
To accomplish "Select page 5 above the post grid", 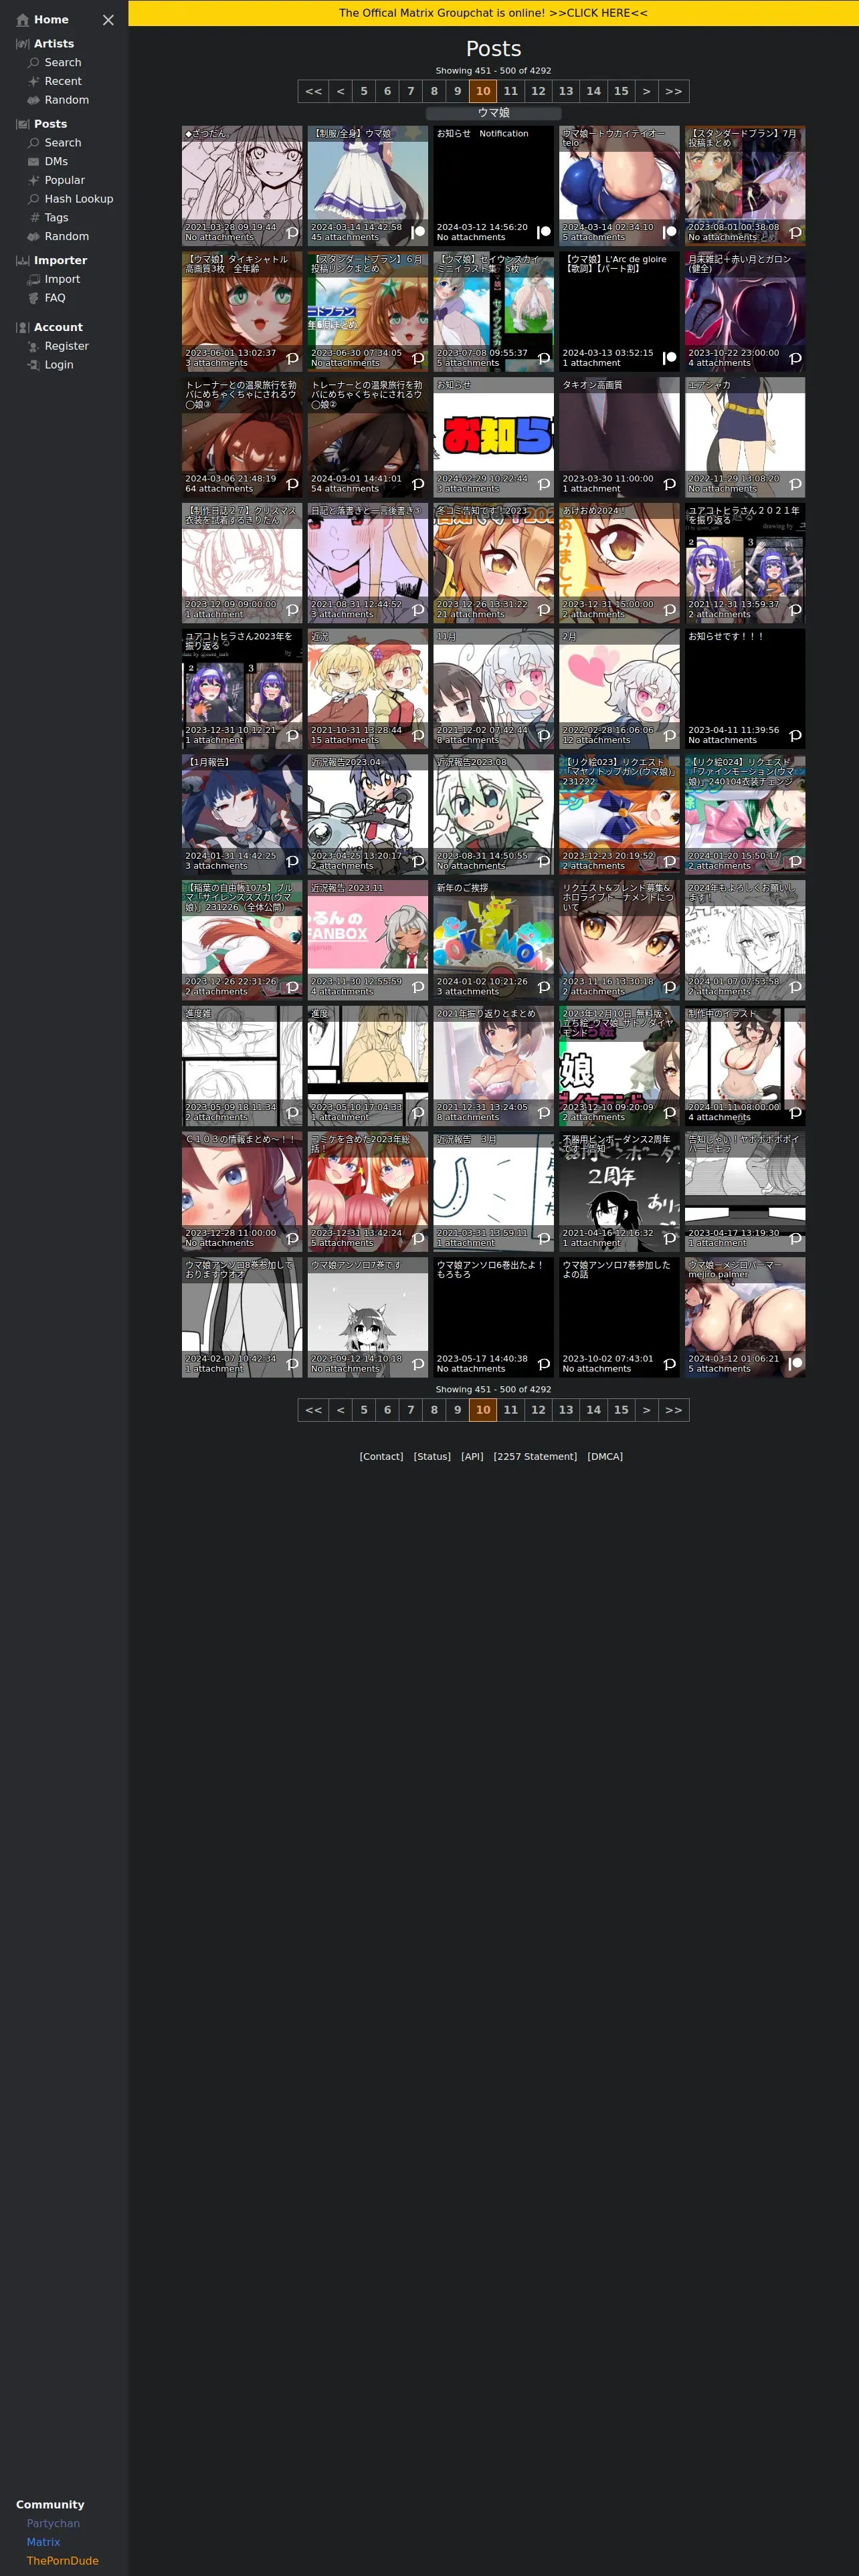I will [364, 91].
